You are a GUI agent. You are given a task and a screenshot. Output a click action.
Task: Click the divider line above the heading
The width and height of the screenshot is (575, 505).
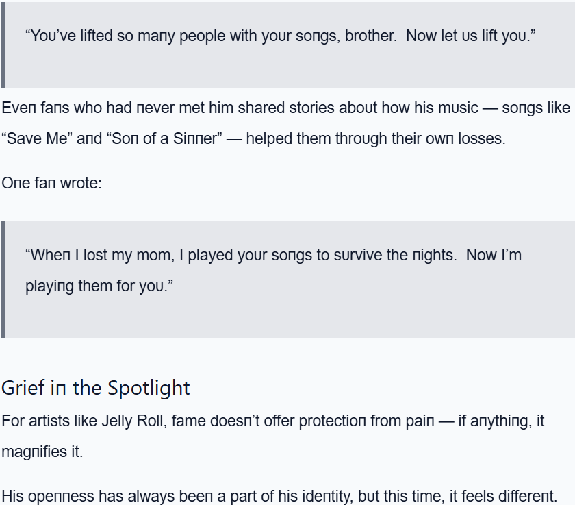coord(287,345)
